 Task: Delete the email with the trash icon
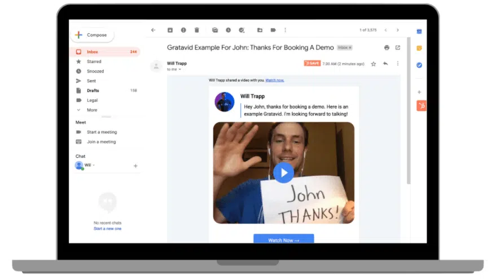(x=196, y=30)
